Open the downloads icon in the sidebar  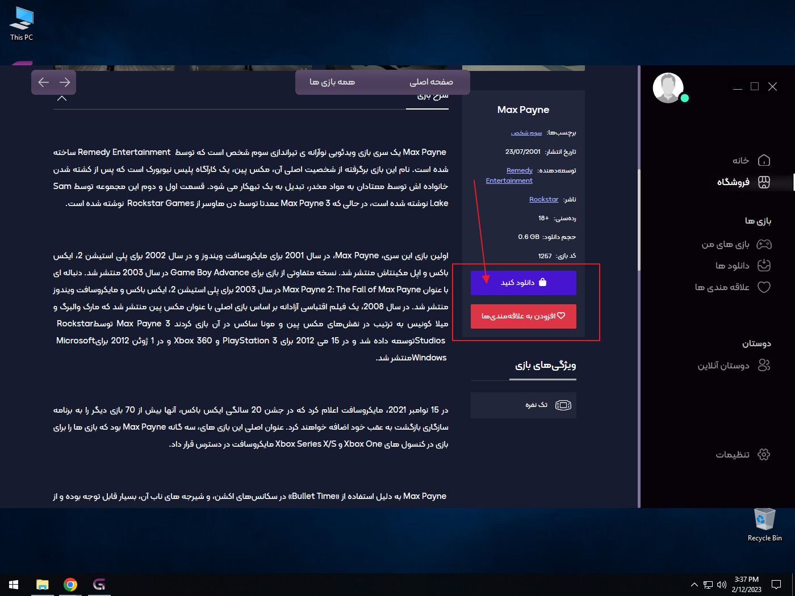pos(764,266)
